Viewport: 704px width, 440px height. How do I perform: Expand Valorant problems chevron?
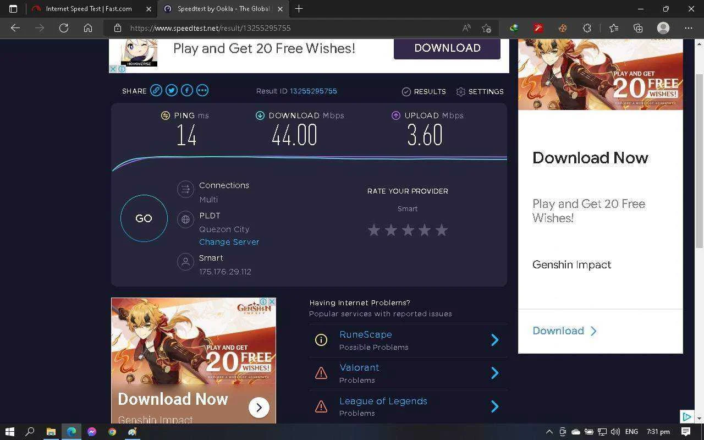(x=495, y=373)
